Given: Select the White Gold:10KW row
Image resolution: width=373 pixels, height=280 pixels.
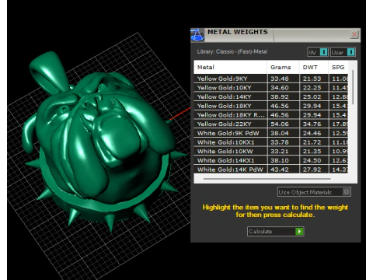Looking at the screenshot, I should click(x=270, y=152).
